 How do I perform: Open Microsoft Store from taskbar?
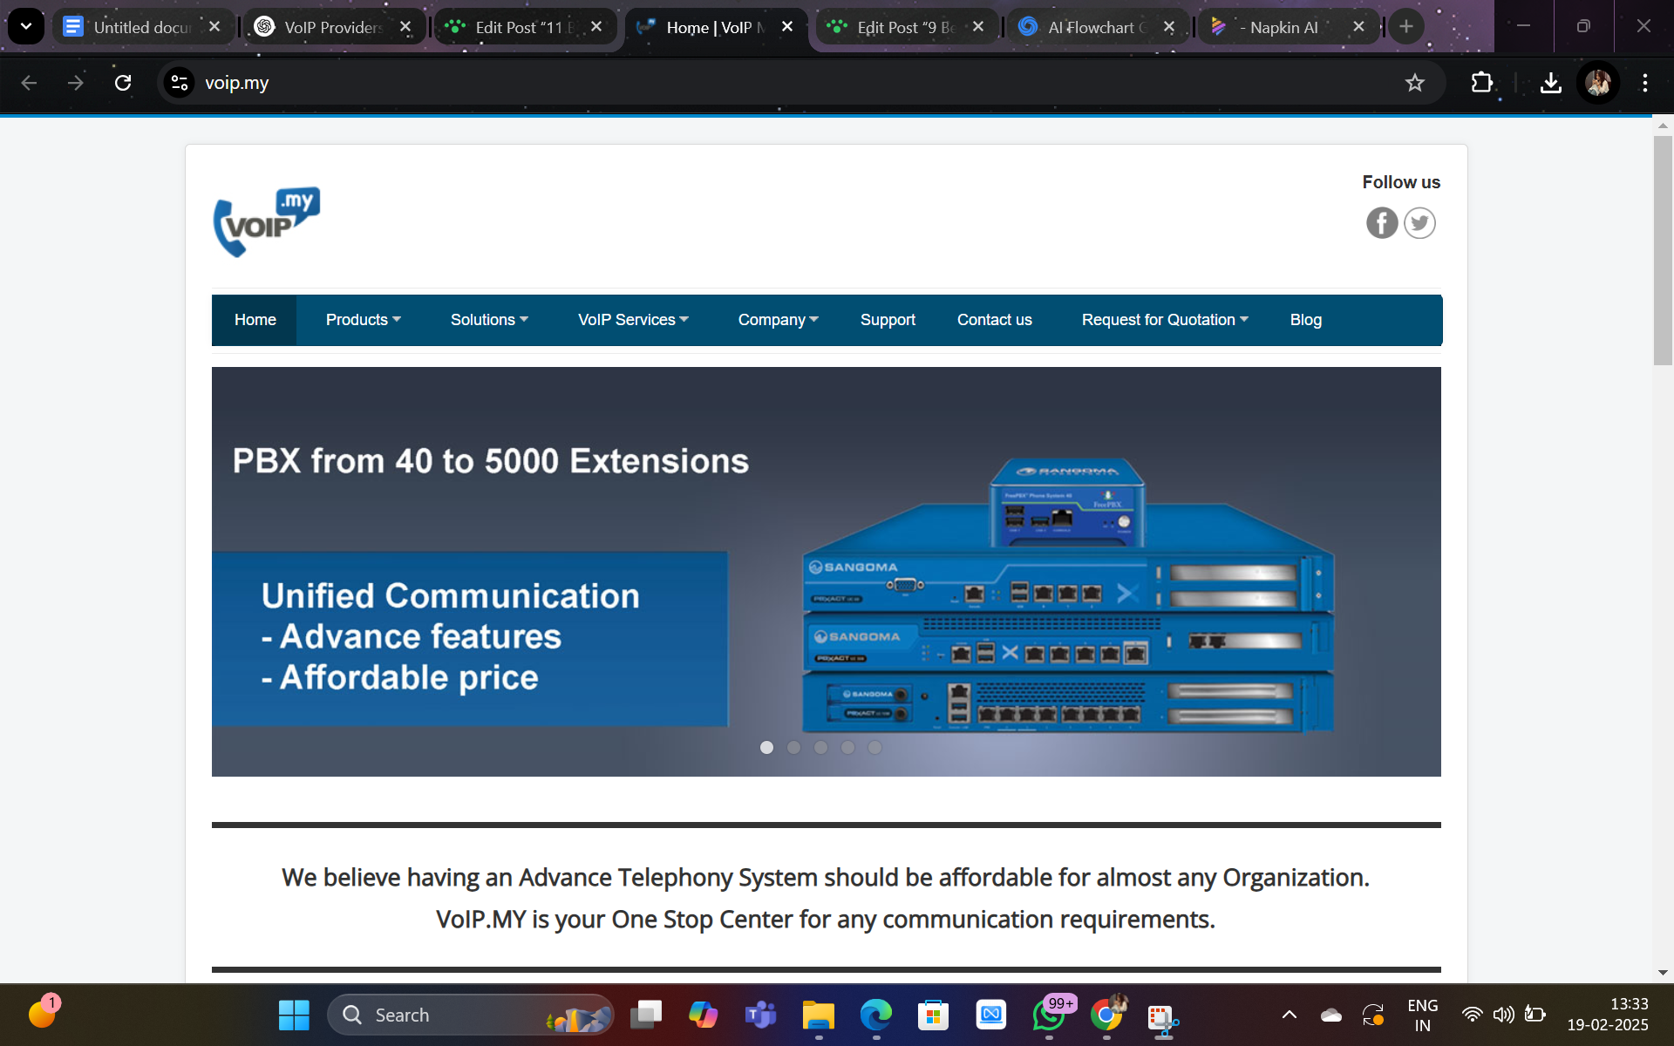[x=934, y=1015]
